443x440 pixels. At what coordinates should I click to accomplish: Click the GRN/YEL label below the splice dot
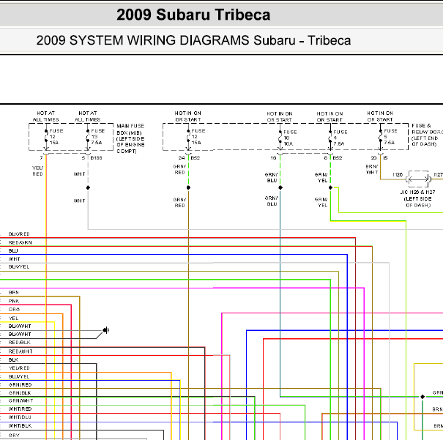[321, 202]
